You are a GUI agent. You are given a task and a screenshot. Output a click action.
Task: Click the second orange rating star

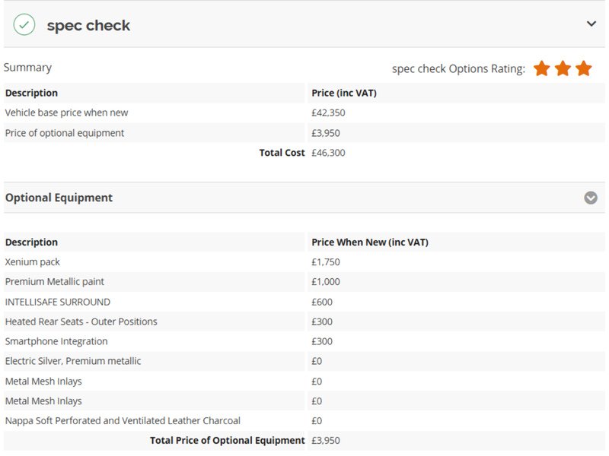tap(563, 68)
